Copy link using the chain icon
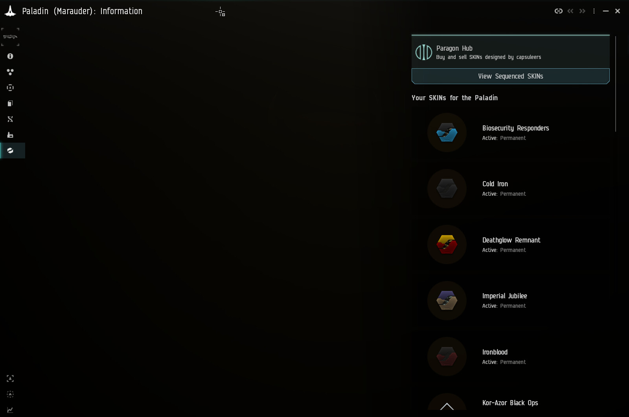The image size is (629, 417). click(558, 11)
